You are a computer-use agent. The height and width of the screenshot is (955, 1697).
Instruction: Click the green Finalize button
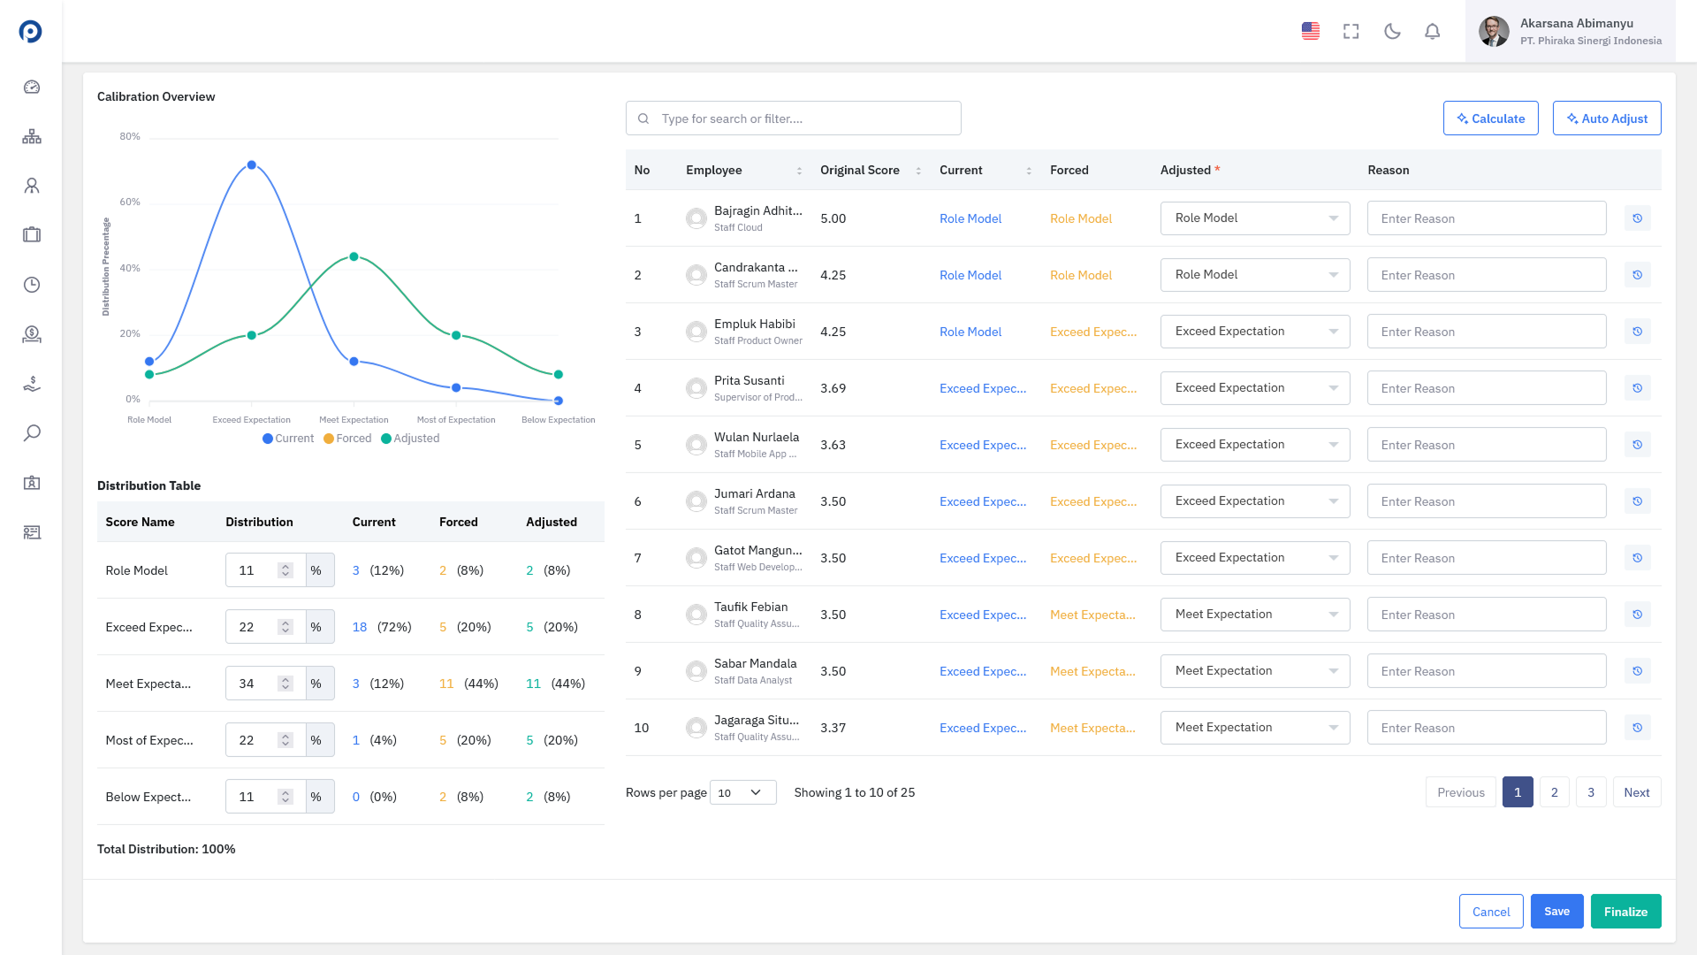click(1625, 912)
